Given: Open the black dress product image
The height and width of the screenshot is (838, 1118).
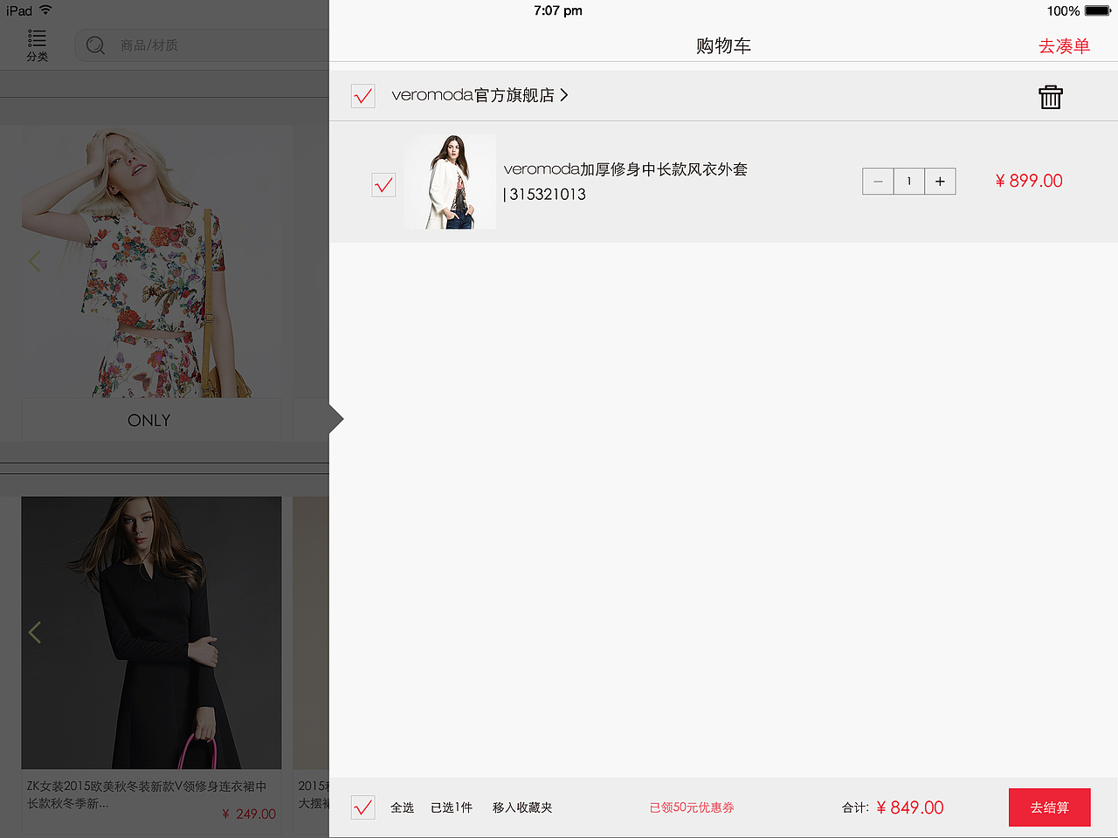Looking at the screenshot, I should tap(151, 633).
